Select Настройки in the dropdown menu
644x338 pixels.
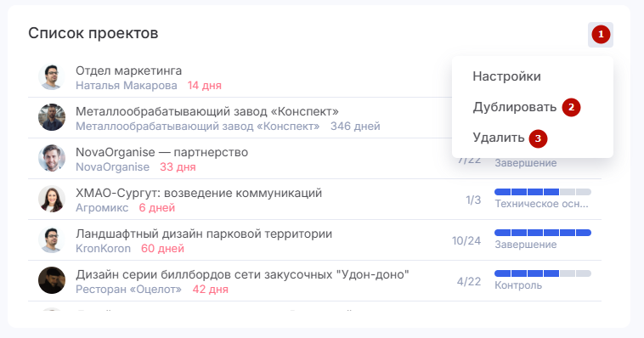pos(506,76)
